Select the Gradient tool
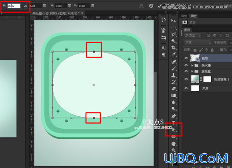232x168 pixels. click(174, 95)
